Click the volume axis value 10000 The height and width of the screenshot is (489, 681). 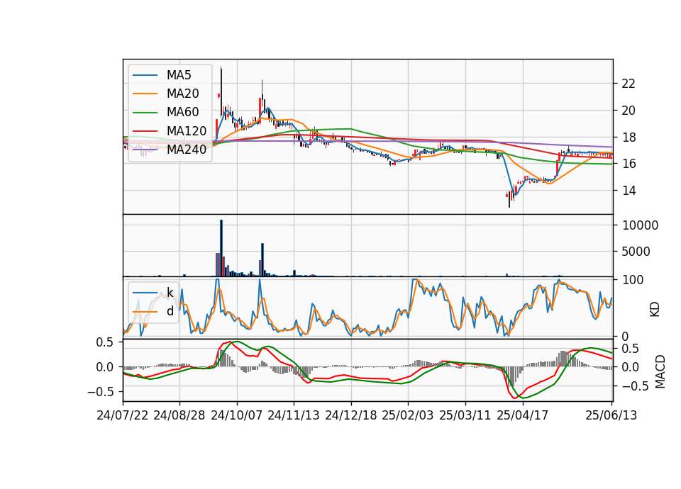[640, 225]
